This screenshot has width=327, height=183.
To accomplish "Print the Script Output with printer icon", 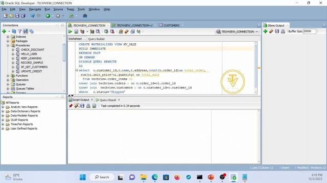I will tap(88, 106).
